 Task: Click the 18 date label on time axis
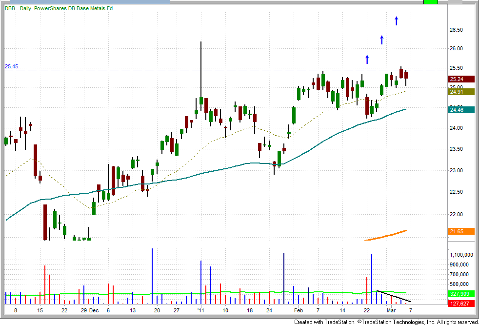pyautogui.click(x=250, y=310)
